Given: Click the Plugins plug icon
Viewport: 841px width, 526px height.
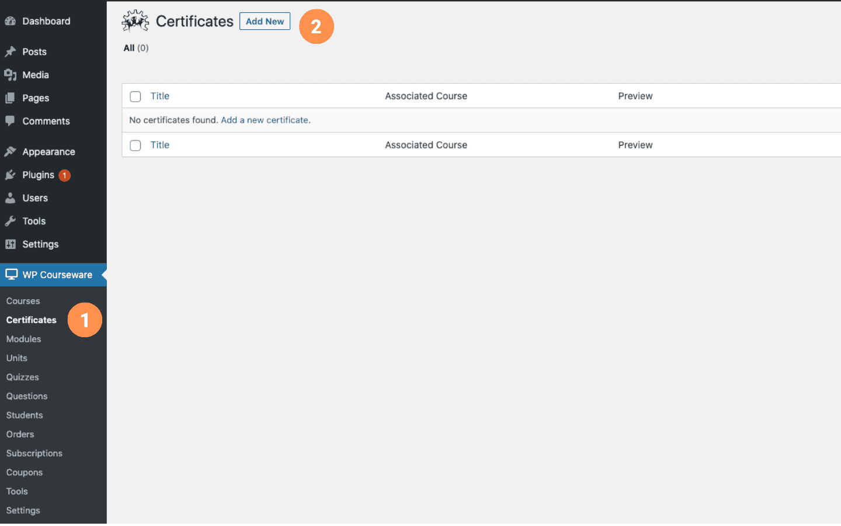Looking at the screenshot, I should 10,175.
